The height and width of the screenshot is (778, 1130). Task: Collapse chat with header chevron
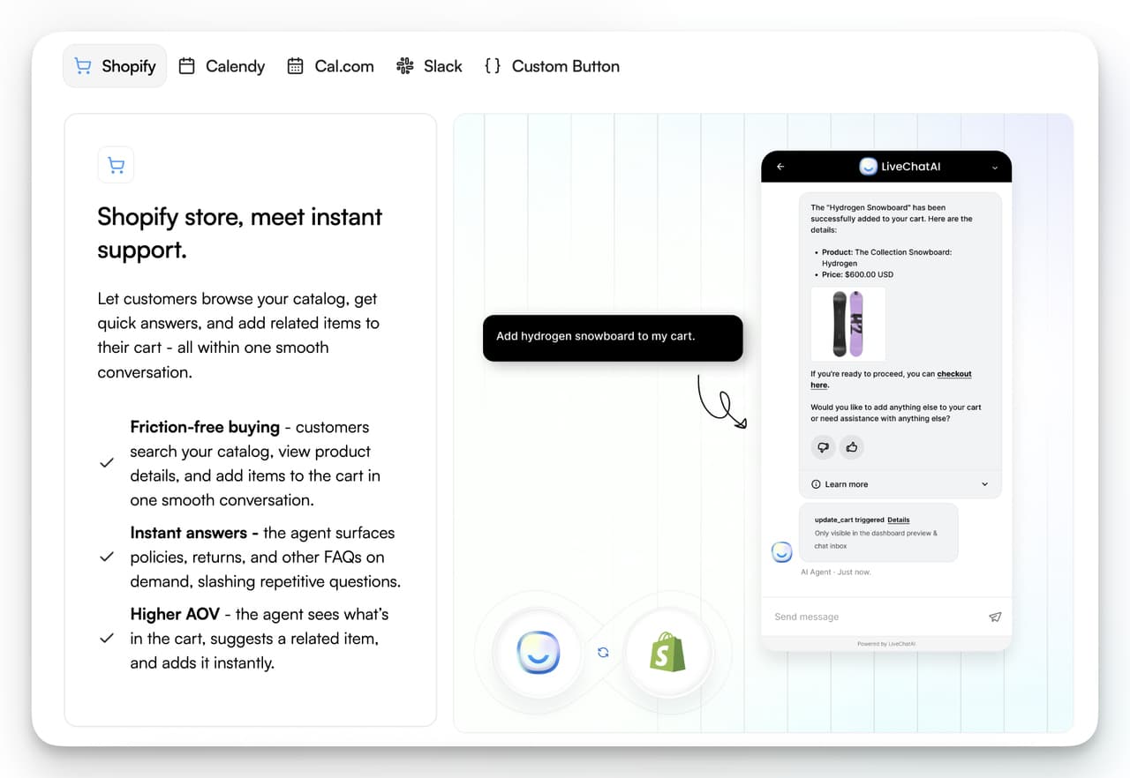995,168
